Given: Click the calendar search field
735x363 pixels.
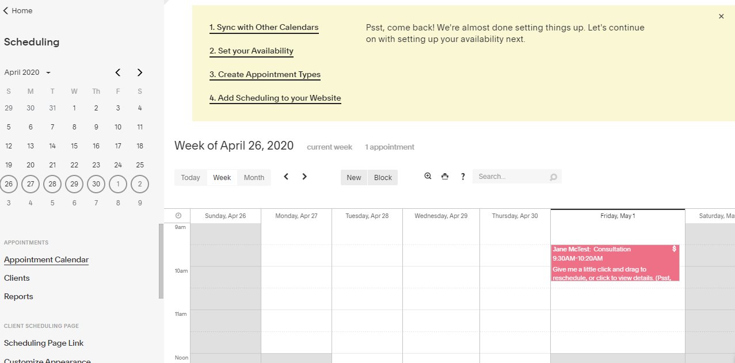Looking at the screenshot, I should [x=512, y=177].
